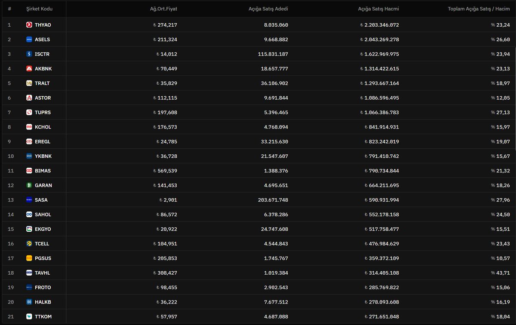
Task: Click the # index column header
Action: 9,9
